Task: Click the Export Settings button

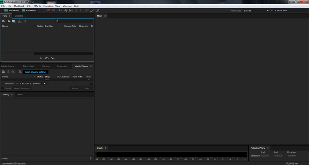Action: pyautogui.click(x=22, y=88)
